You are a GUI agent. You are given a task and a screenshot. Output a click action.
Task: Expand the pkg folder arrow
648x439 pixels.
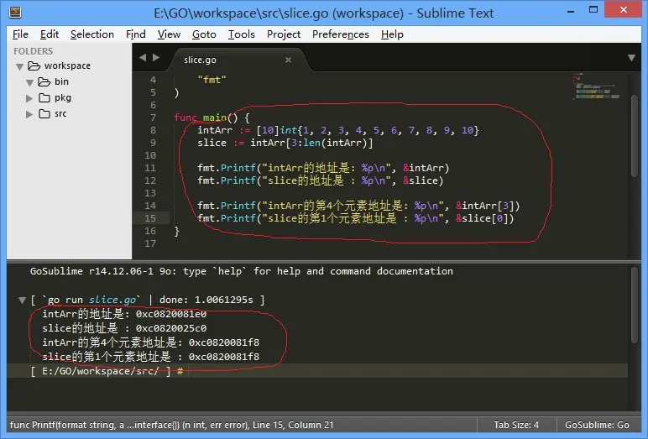coord(29,98)
